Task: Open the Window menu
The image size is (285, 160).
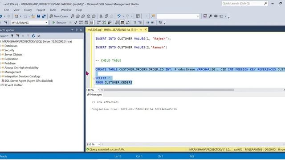Action: click(66, 10)
